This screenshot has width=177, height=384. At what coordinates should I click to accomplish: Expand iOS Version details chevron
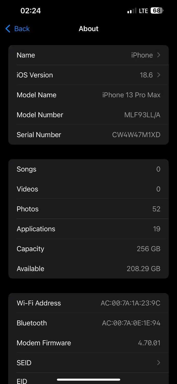tap(159, 75)
